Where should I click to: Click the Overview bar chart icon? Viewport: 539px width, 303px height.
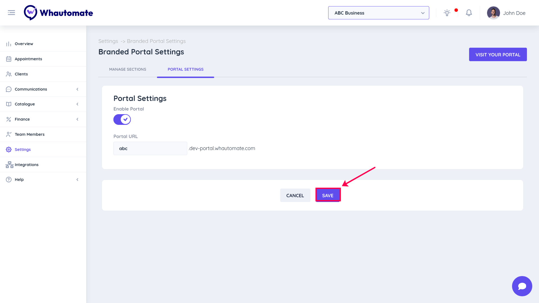9,44
